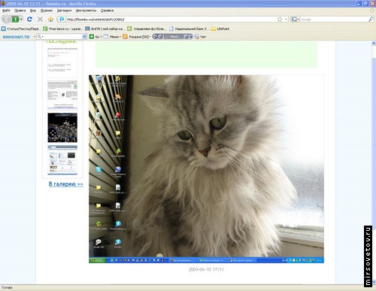Open the ВсёТВ bookmark
The image size is (376, 291).
[x=105, y=29]
